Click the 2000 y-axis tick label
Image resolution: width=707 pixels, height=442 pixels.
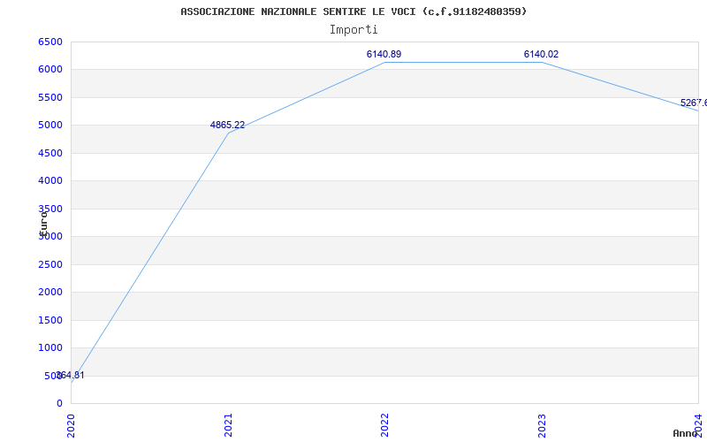pyautogui.click(x=50, y=293)
